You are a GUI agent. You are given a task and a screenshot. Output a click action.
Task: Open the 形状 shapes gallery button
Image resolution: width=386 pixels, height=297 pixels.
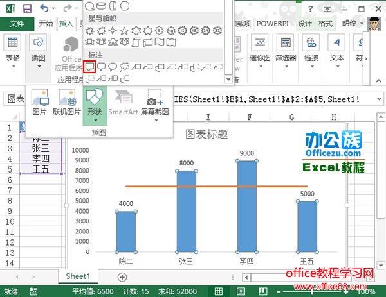[x=95, y=106]
